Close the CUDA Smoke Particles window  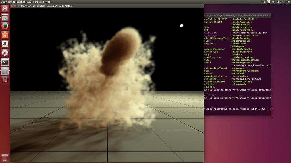click(12, 6)
